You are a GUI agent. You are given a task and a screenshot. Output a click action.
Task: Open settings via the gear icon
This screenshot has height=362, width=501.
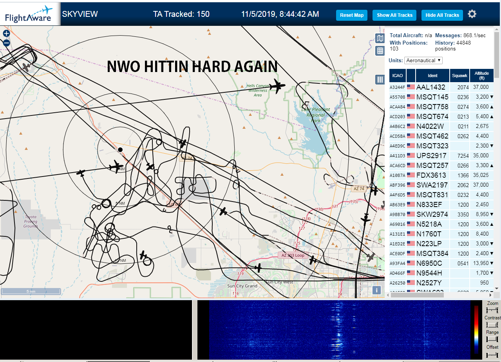472,14
